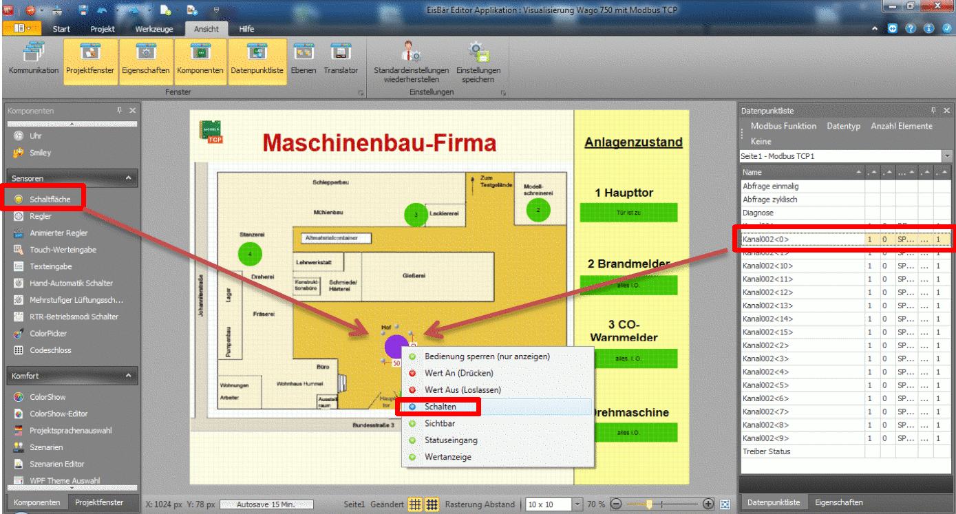Switch to the Start ribbon tab
The width and height of the screenshot is (956, 514).
coord(61,29)
